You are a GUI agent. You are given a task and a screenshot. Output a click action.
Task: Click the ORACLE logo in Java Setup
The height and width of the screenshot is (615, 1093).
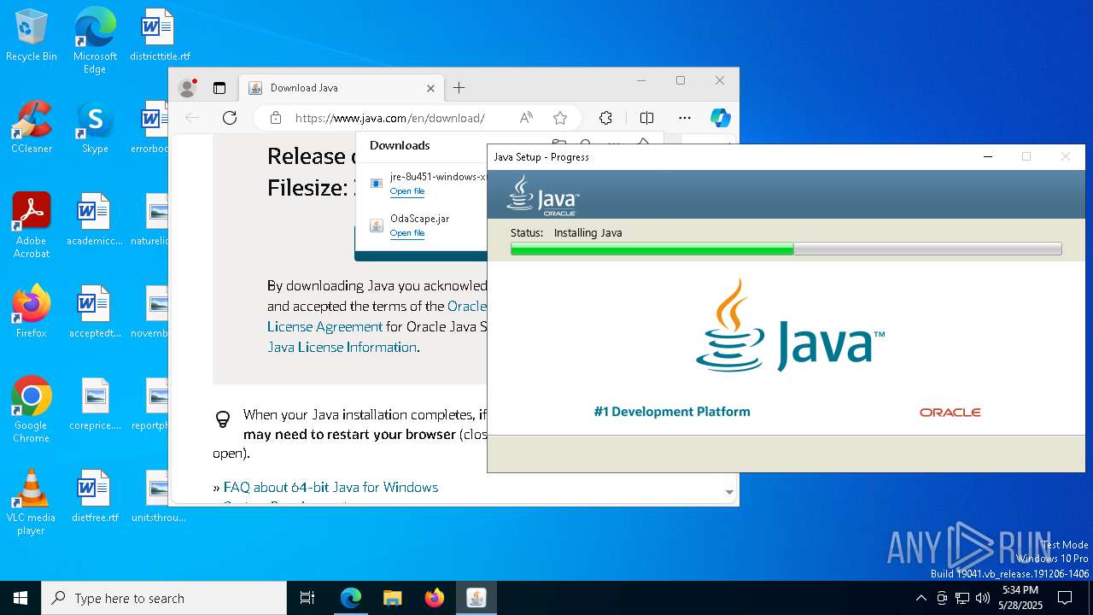[950, 412]
